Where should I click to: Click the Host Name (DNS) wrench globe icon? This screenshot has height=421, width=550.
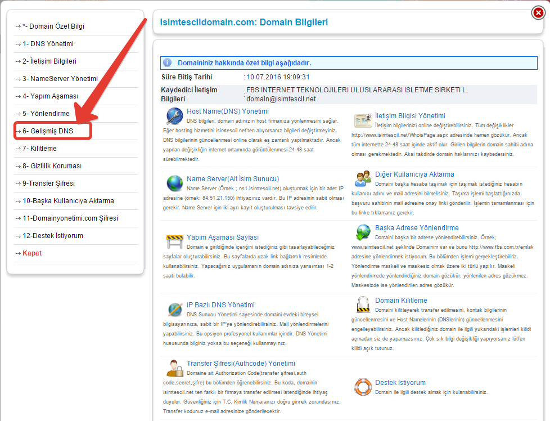coord(174,116)
